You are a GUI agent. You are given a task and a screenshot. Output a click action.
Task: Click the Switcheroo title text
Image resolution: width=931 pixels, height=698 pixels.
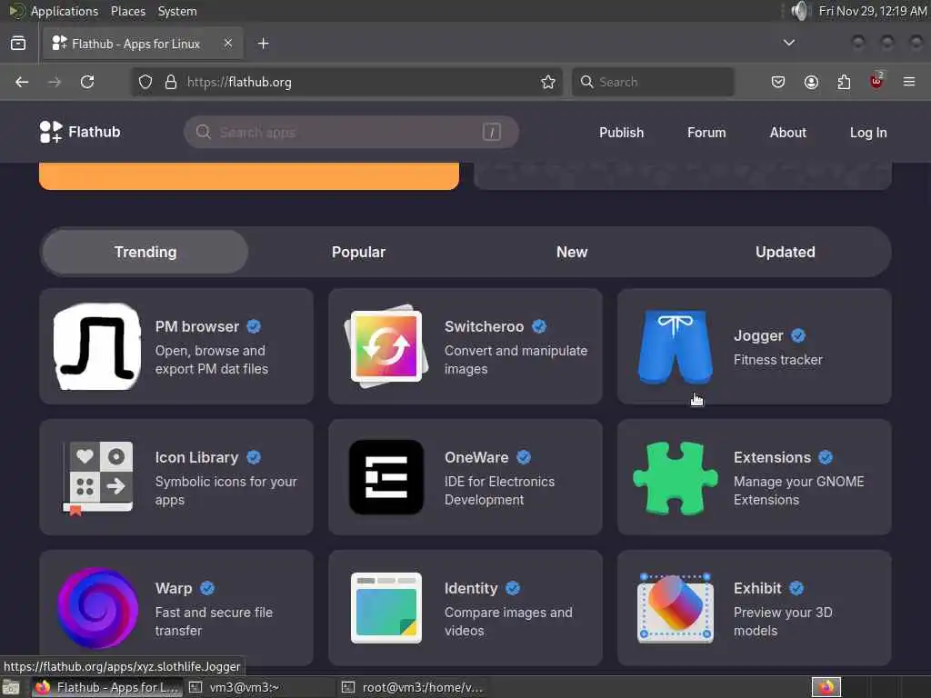pos(484,326)
